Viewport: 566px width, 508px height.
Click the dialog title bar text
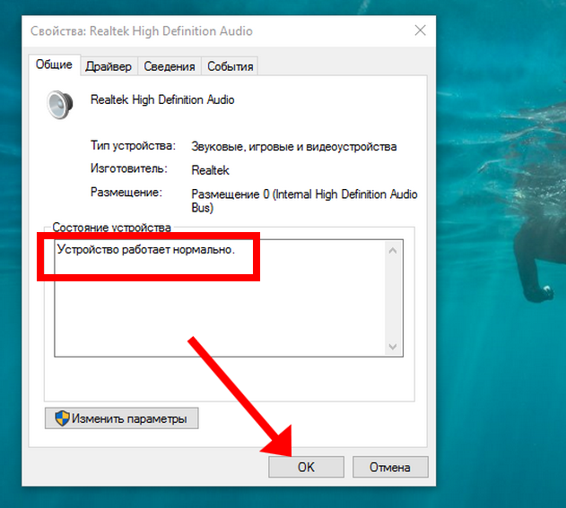tap(142, 31)
